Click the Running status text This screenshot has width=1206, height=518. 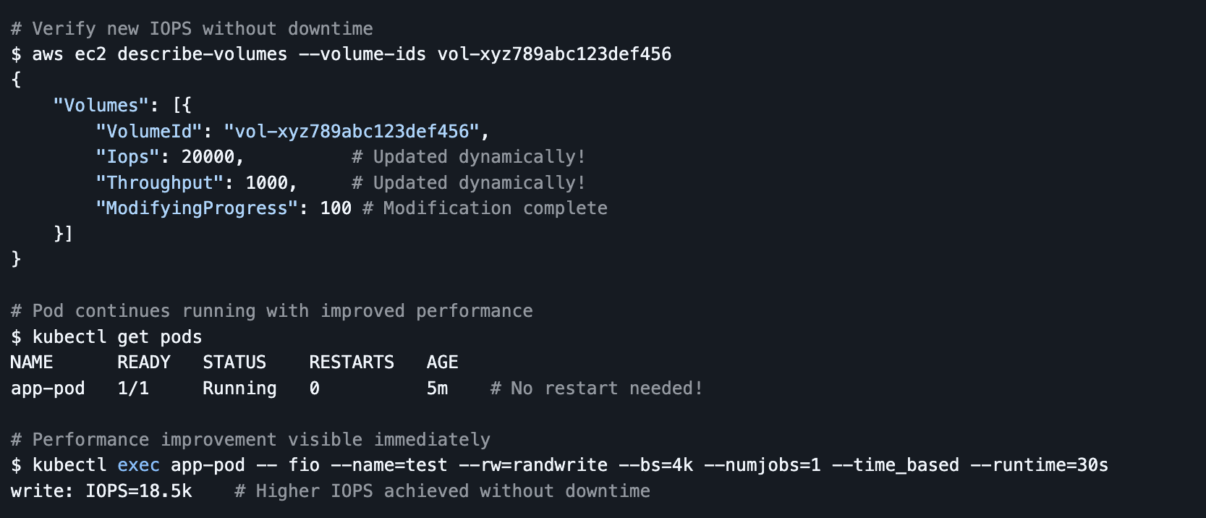[x=239, y=388]
